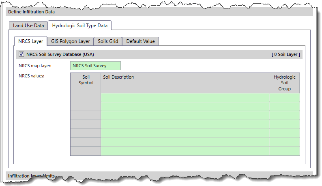Switch to the Land Use Data tab
The height and width of the screenshot is (186, 322).
(28, 26)
